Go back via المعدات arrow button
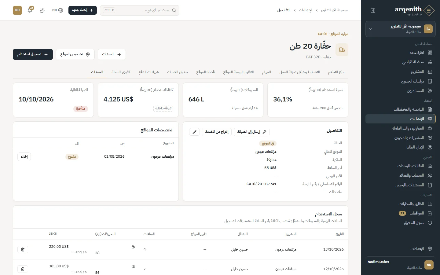This screenshot has width=440, height=275. click(x=112, y=54)
